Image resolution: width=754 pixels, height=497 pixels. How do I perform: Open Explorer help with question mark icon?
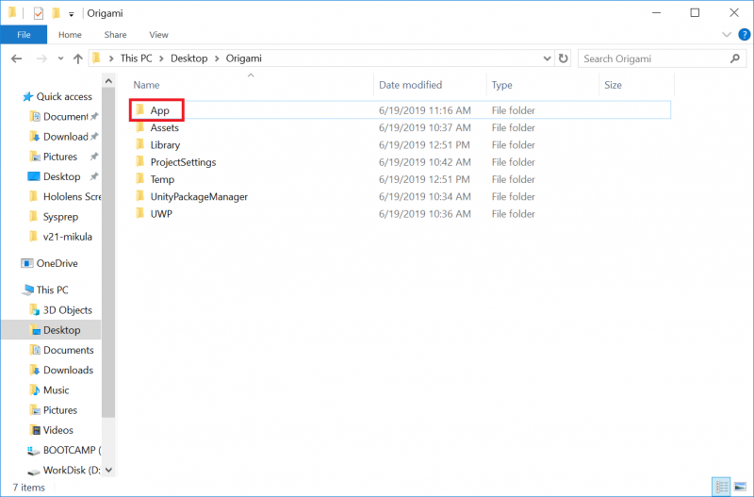[x=745, y=35]
